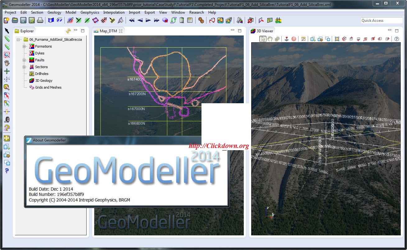Select the hand pan tool in 3D Viewer toolbar
Screen dimensions: 407x250
click(270, 39)
